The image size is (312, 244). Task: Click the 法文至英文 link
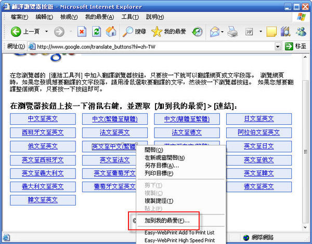tap(115, 132)
